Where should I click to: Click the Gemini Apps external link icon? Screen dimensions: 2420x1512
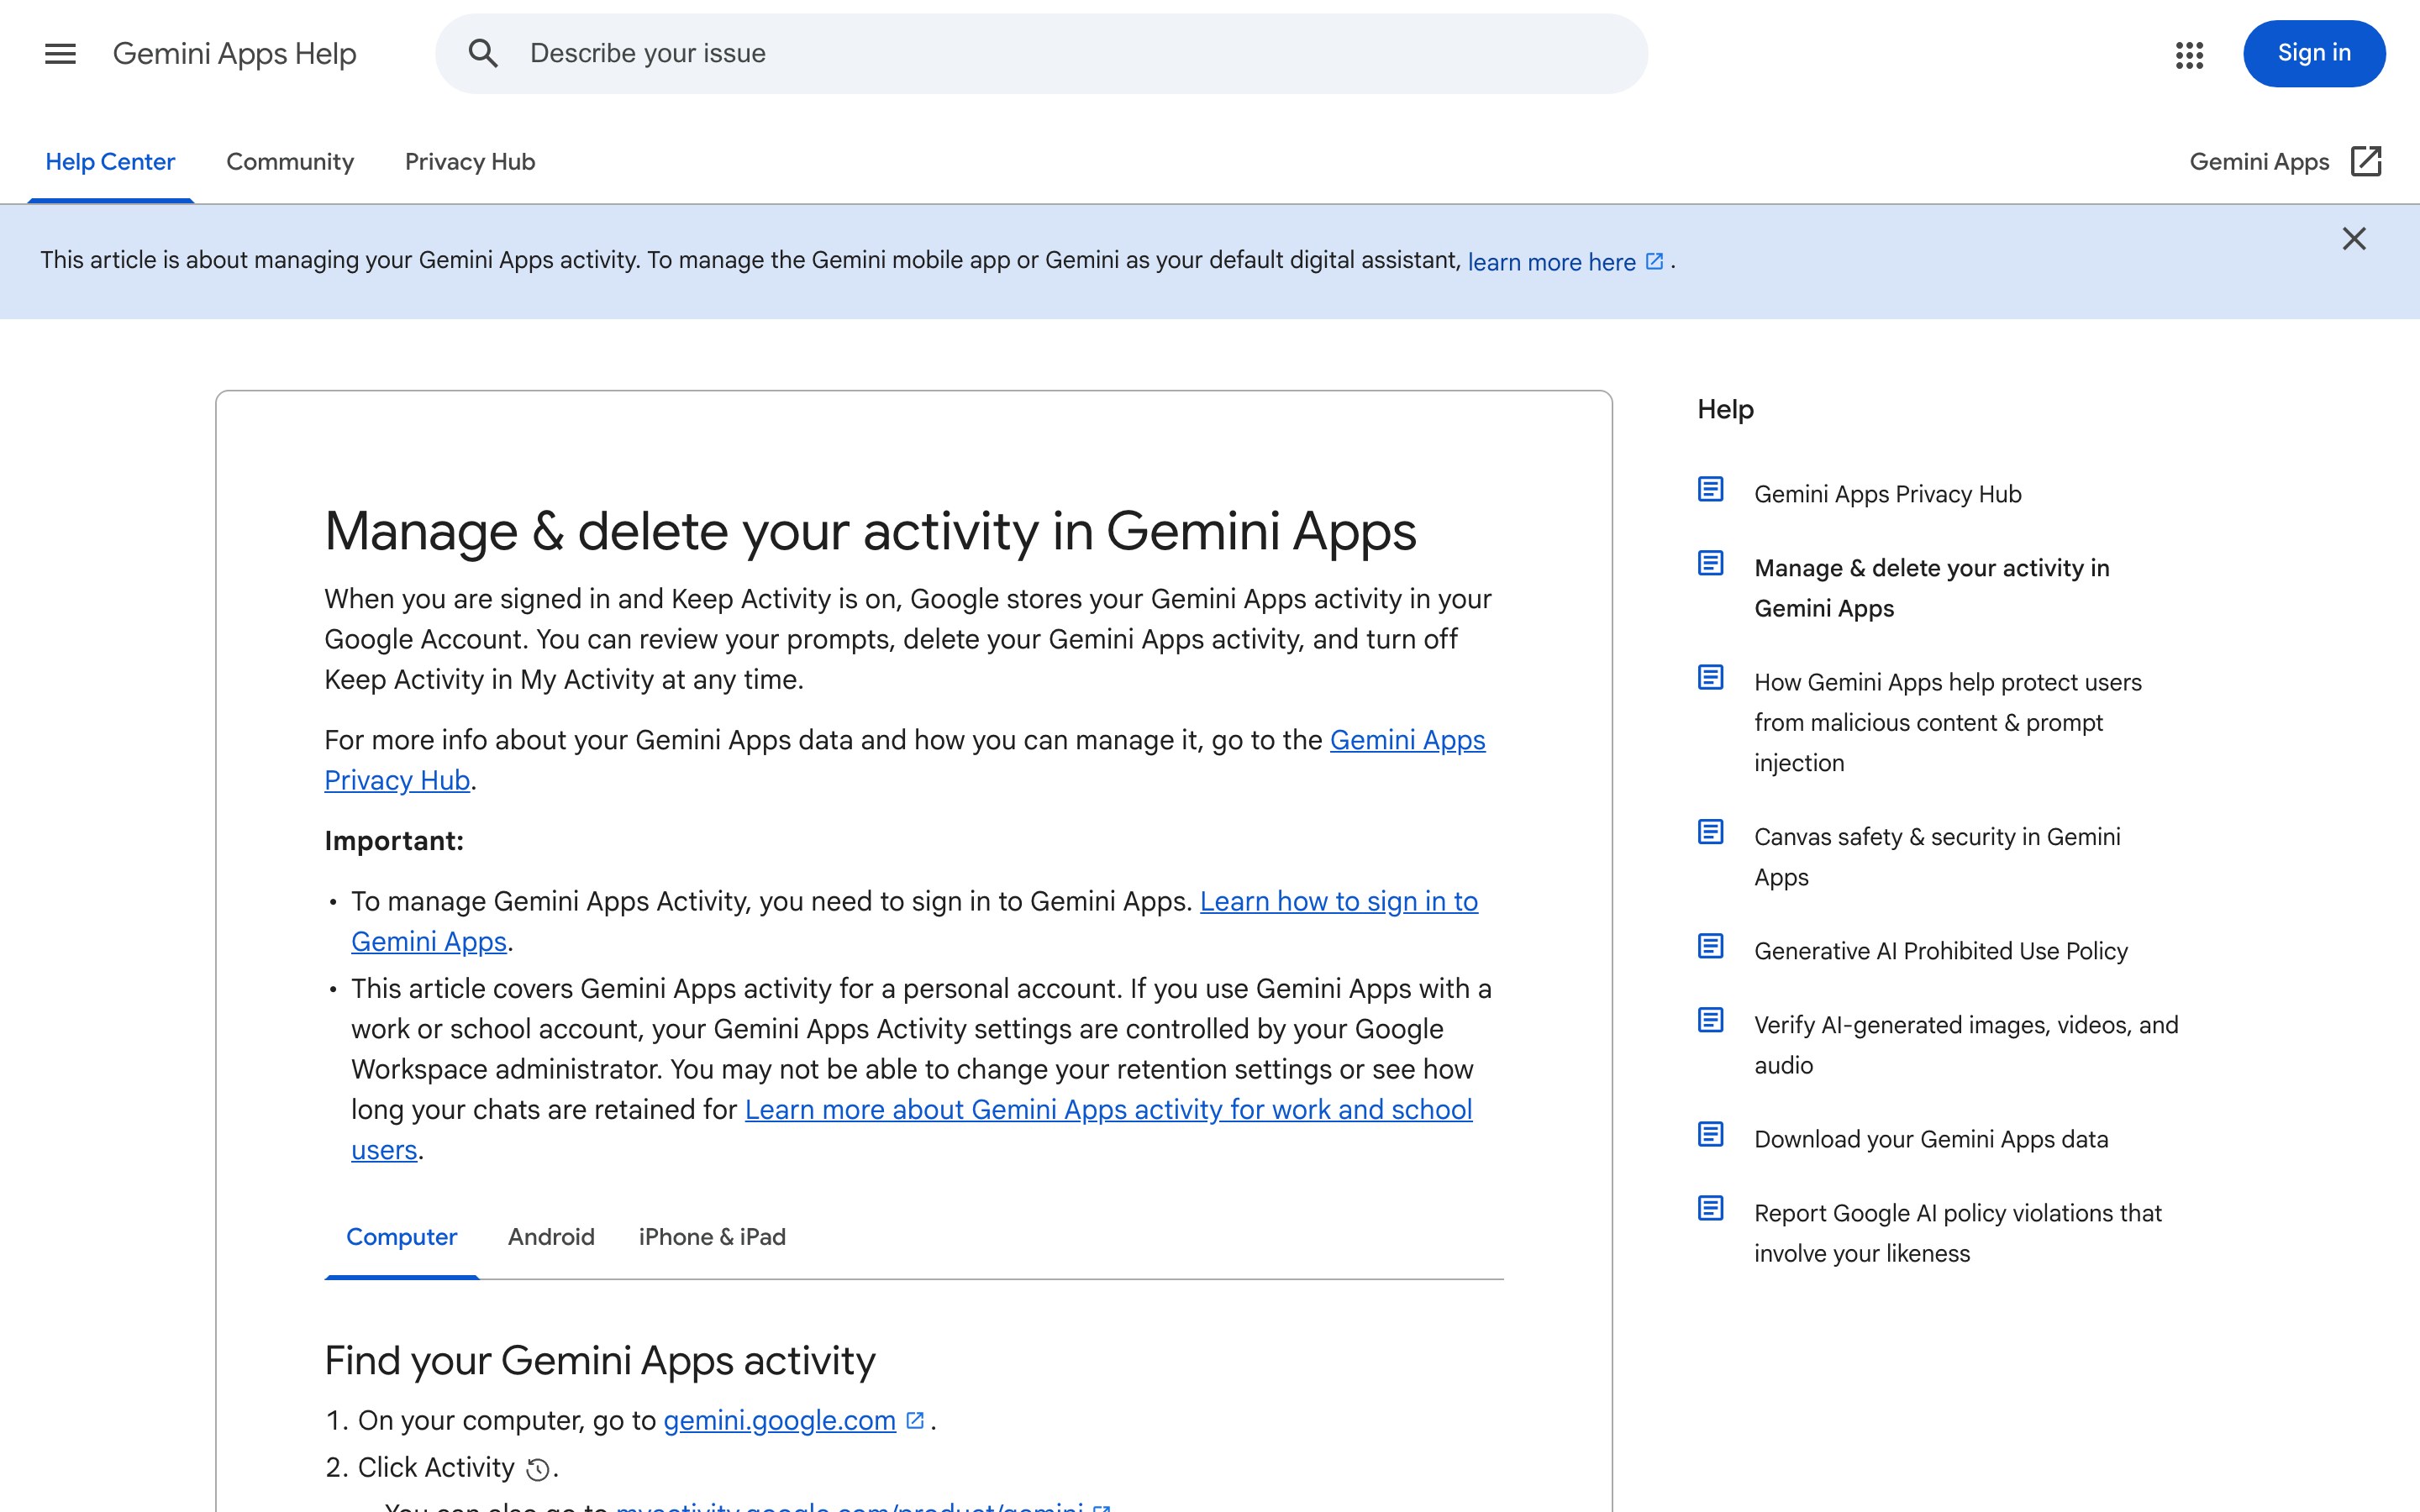[2366, 162]
